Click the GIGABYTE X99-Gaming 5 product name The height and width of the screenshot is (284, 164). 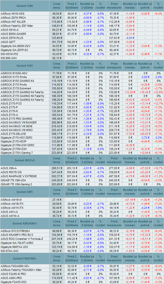17,184
